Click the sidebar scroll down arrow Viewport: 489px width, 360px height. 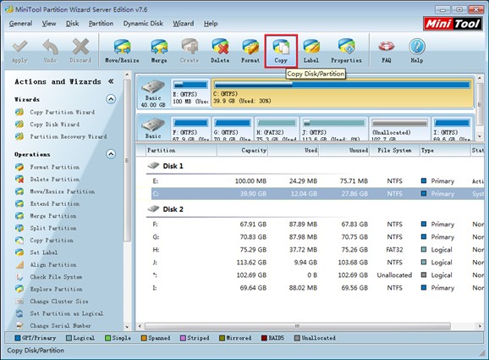point(127,327)
